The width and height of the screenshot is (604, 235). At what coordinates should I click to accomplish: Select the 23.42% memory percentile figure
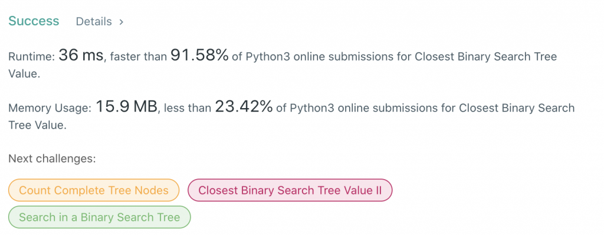(244, 108)
